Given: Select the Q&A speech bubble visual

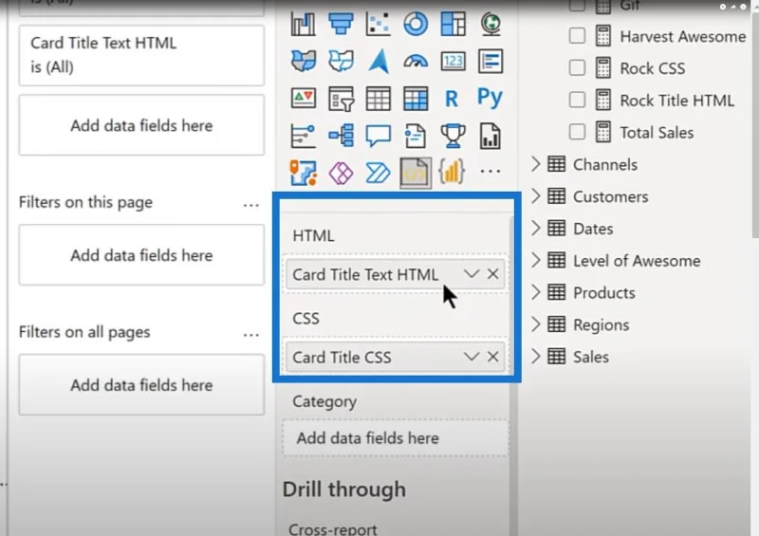Looking at the screenshot, I should 378,136.
